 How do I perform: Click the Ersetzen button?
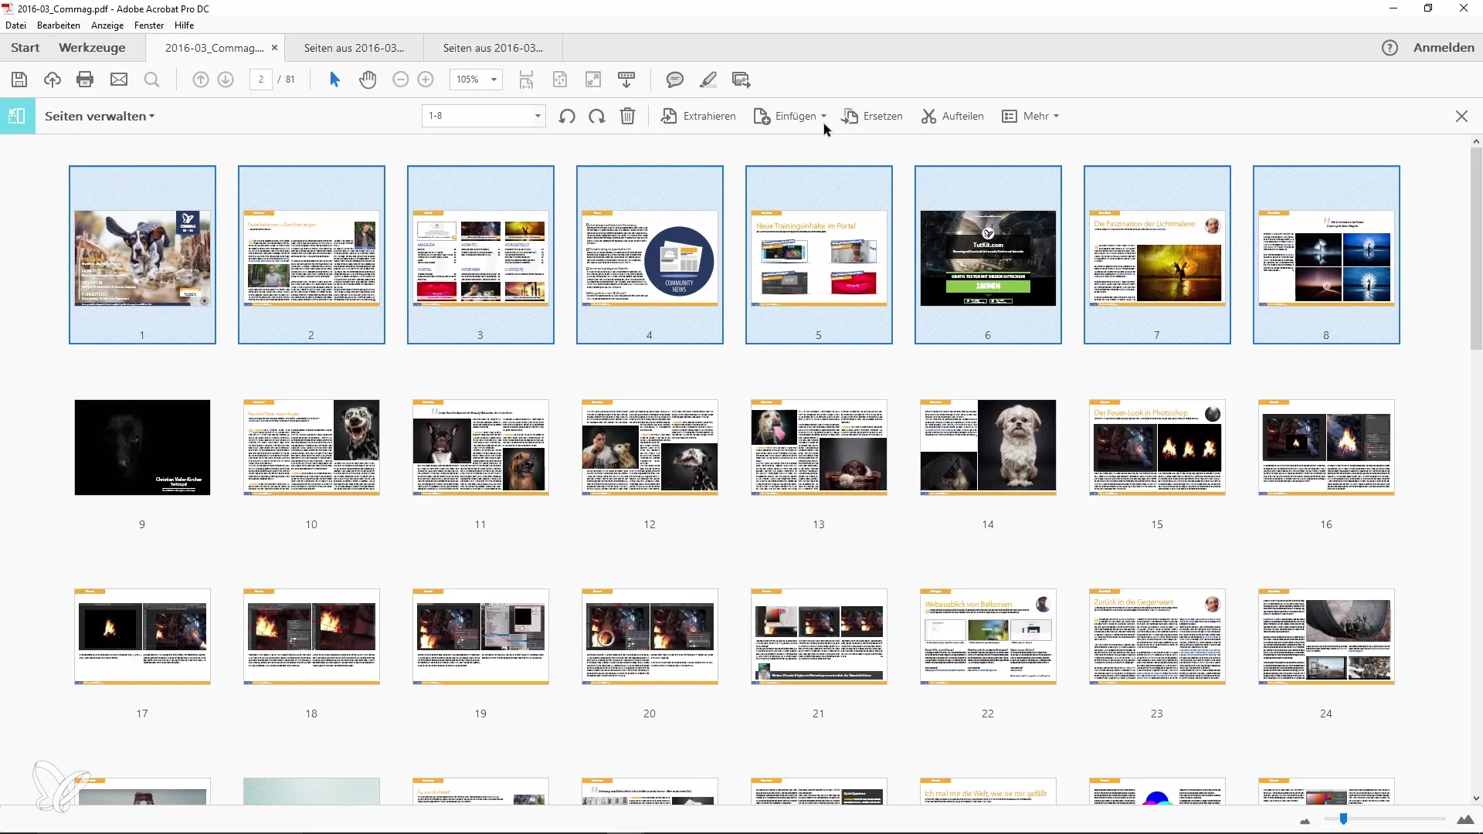[871, 116]
